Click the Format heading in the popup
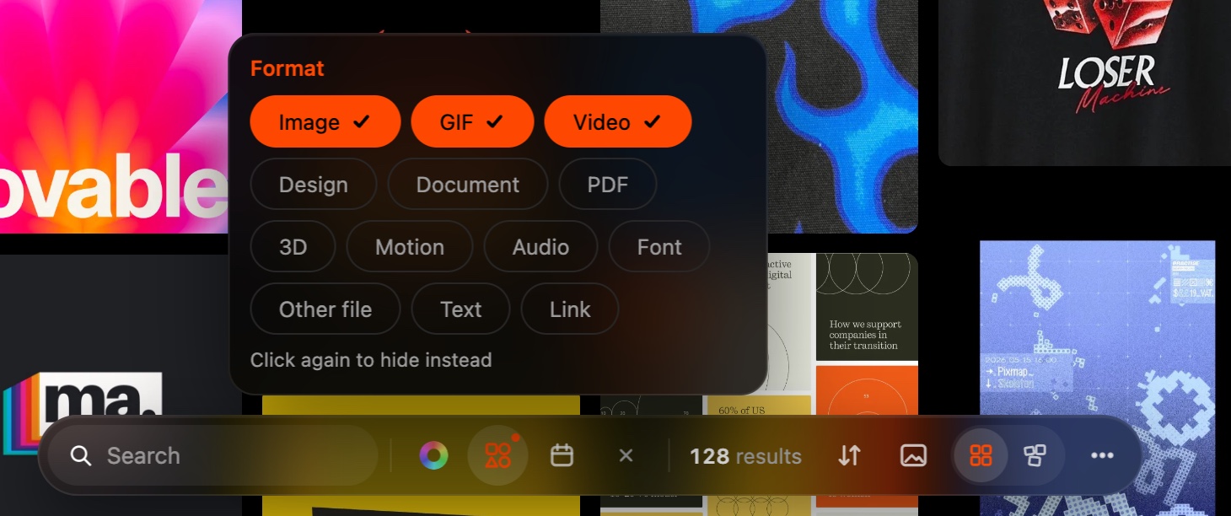This screenshot has width=1231, height=516. click(288, 68)
